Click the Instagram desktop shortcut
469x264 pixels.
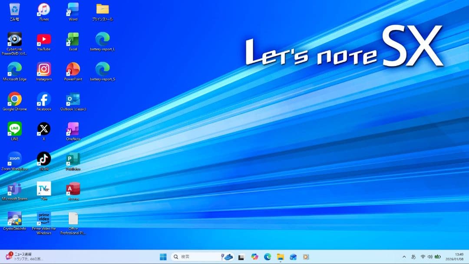coord(44,69)
